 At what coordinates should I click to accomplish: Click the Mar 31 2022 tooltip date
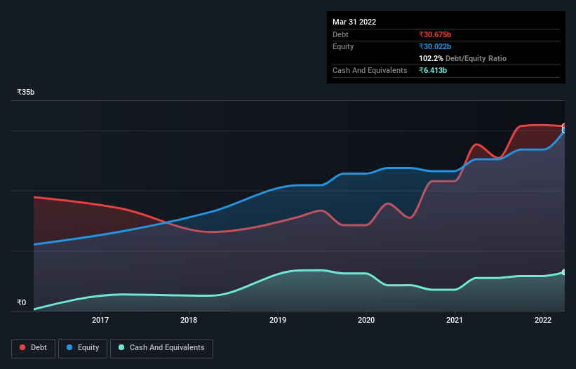pyautogui.click(x=354, y=22)
